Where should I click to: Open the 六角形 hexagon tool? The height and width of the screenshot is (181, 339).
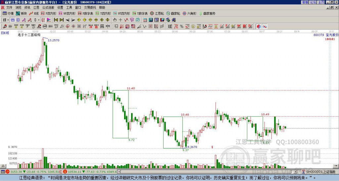click(x=190, y=13)
